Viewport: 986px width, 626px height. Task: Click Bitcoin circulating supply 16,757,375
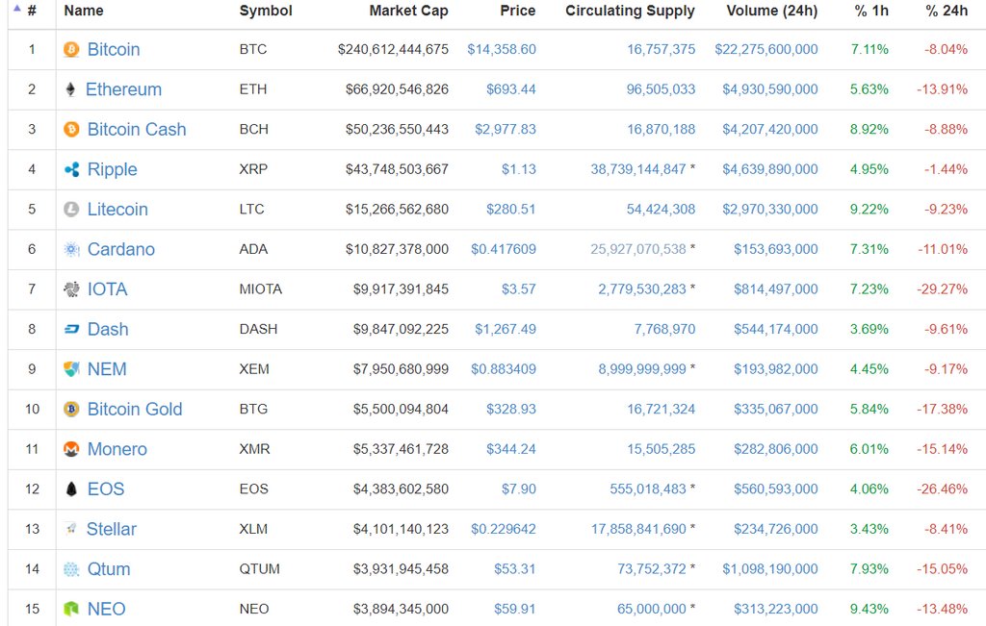click(662, 49)
